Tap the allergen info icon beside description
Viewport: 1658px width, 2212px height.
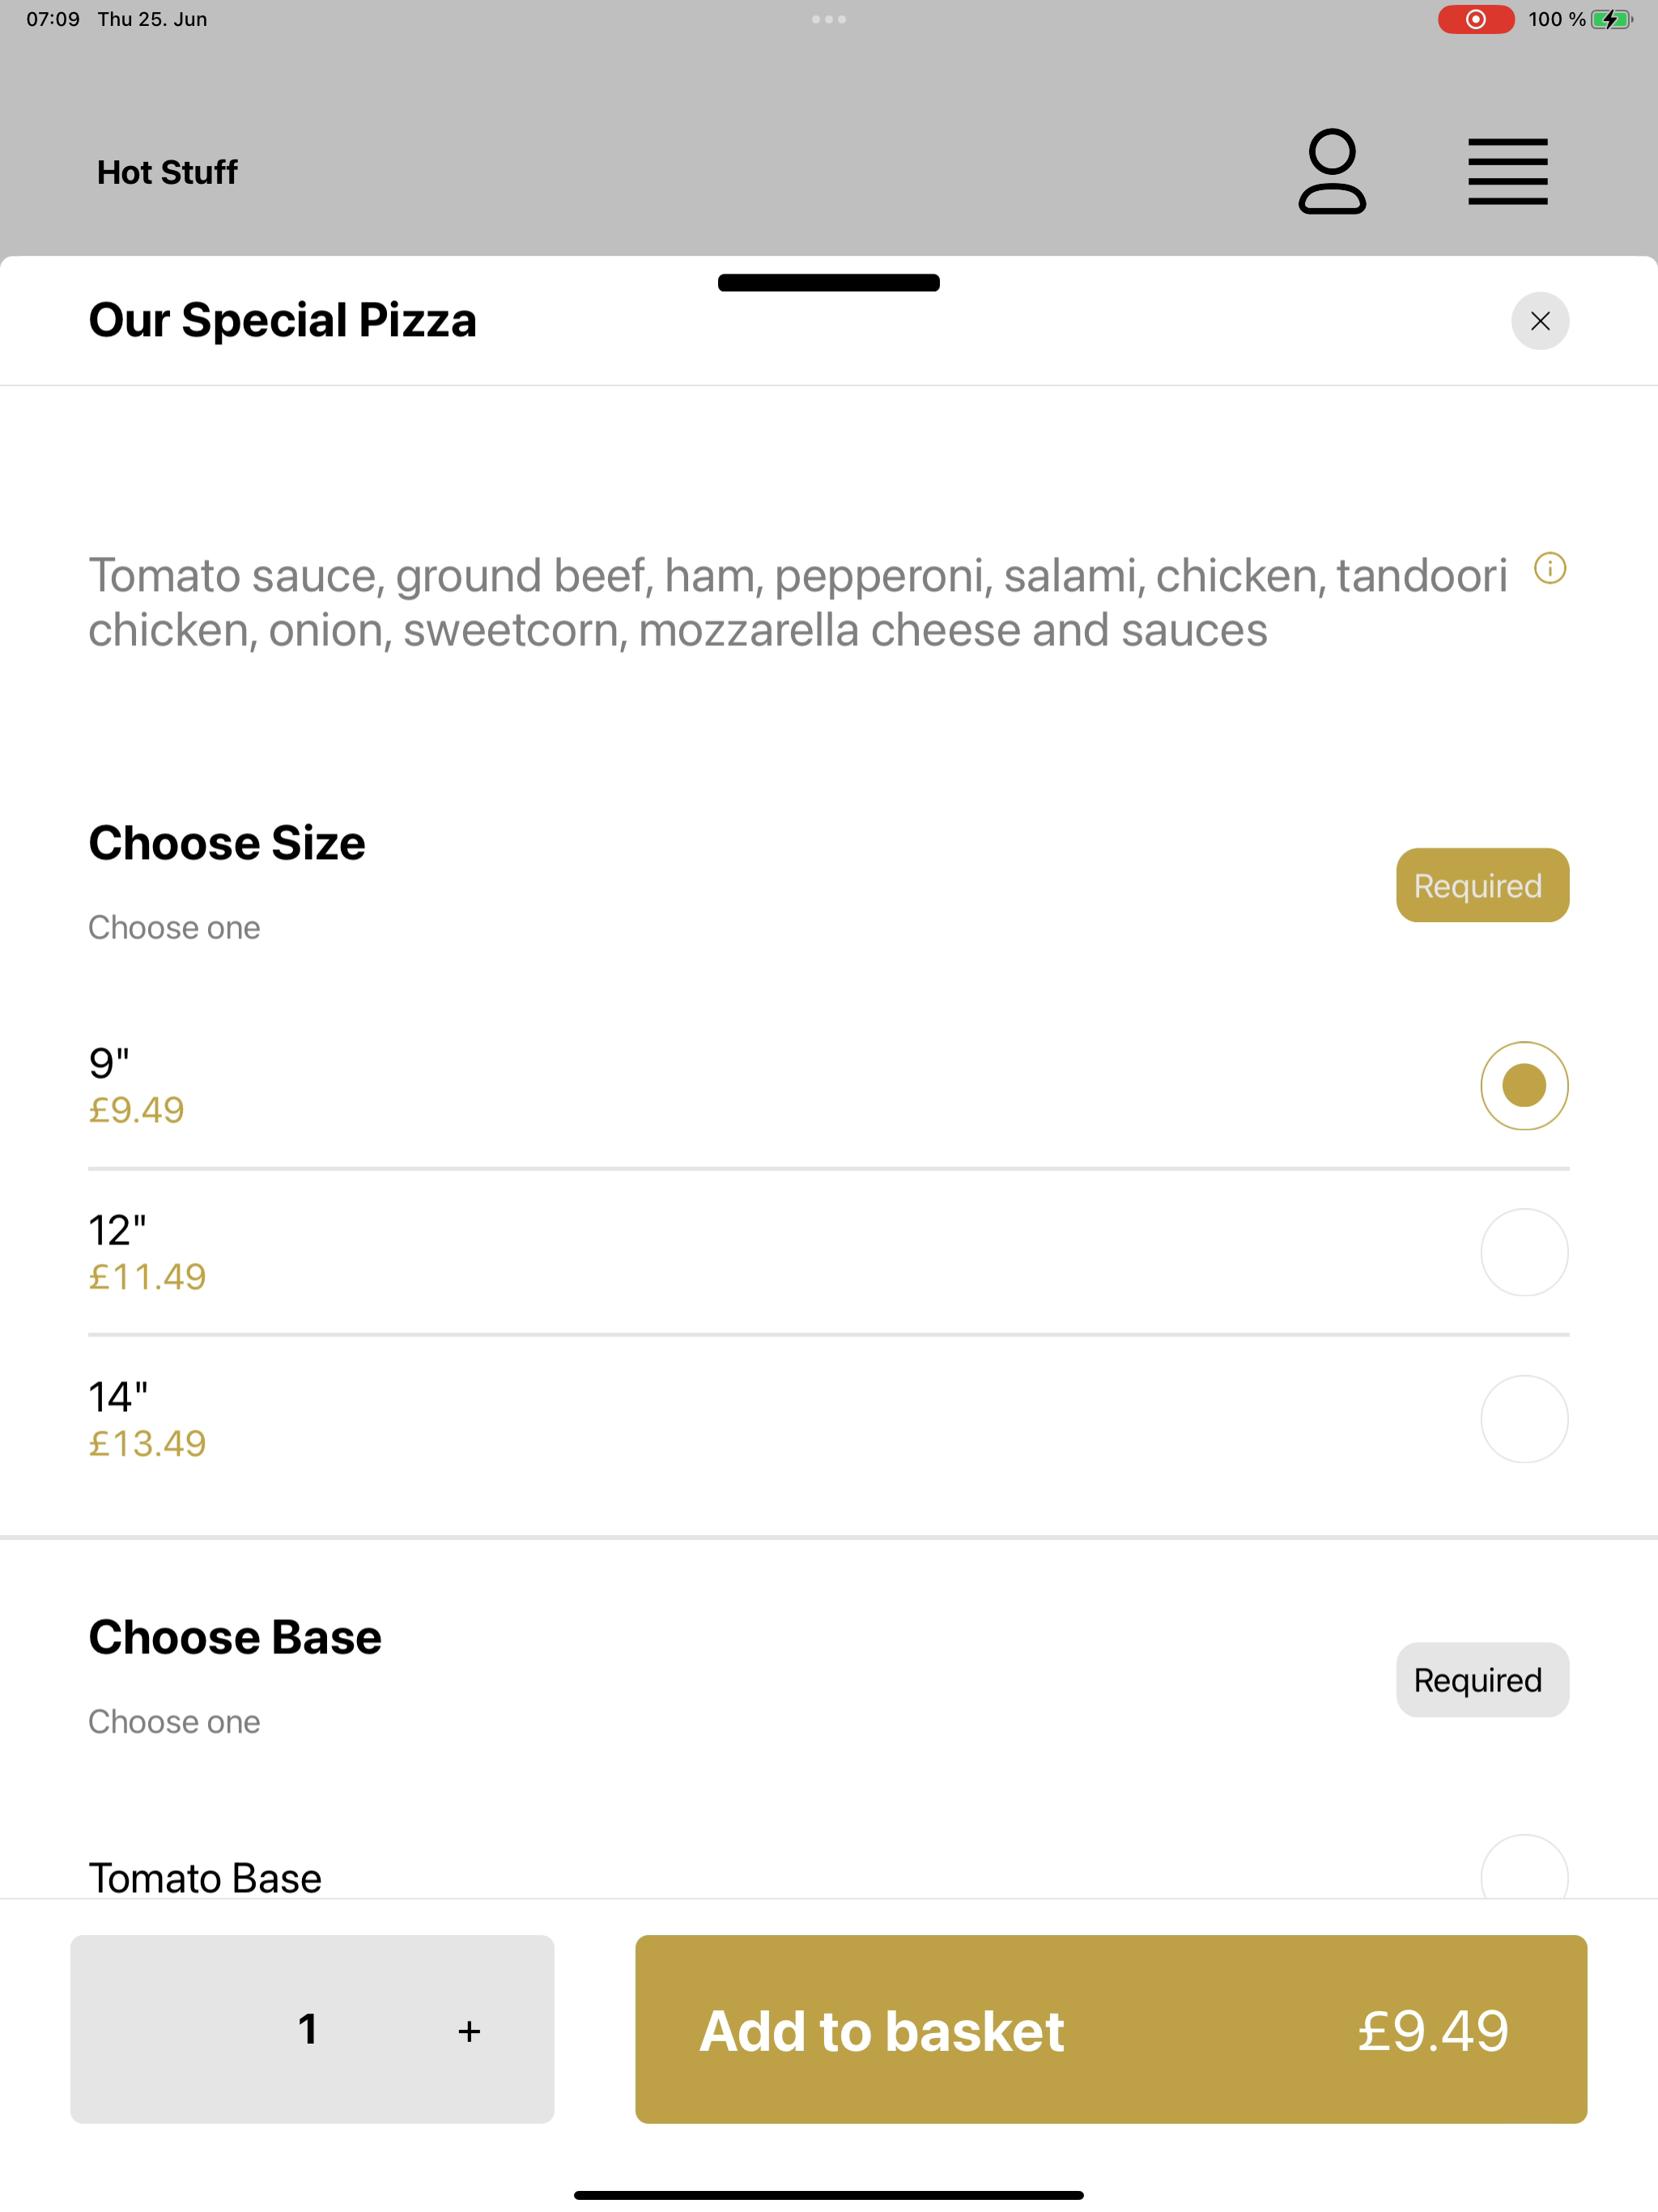point(1549,569)
